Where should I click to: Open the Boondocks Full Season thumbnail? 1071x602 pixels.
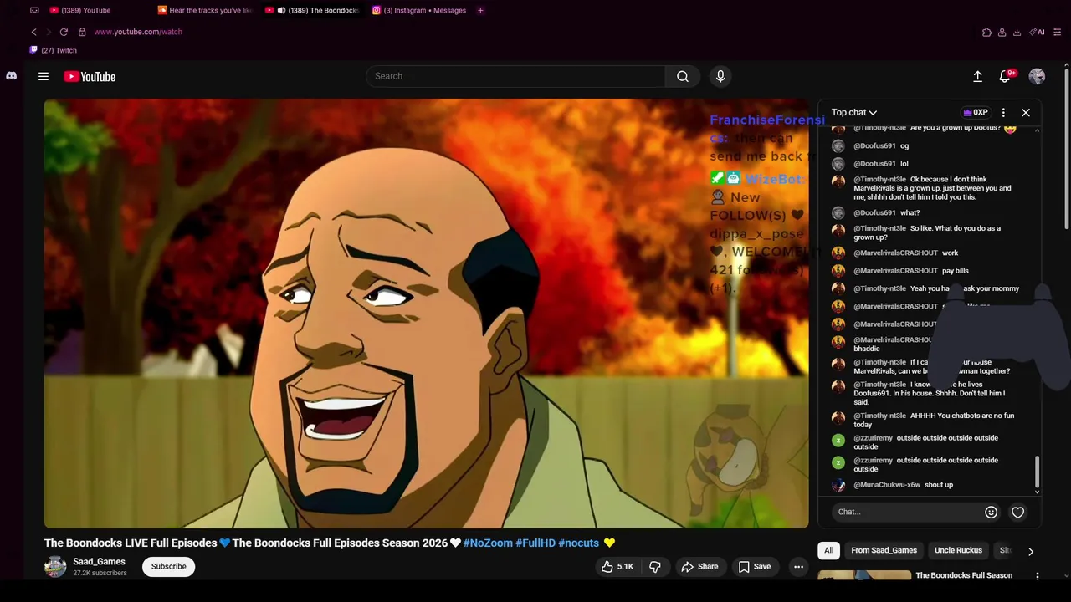click(x=864, y=575)
